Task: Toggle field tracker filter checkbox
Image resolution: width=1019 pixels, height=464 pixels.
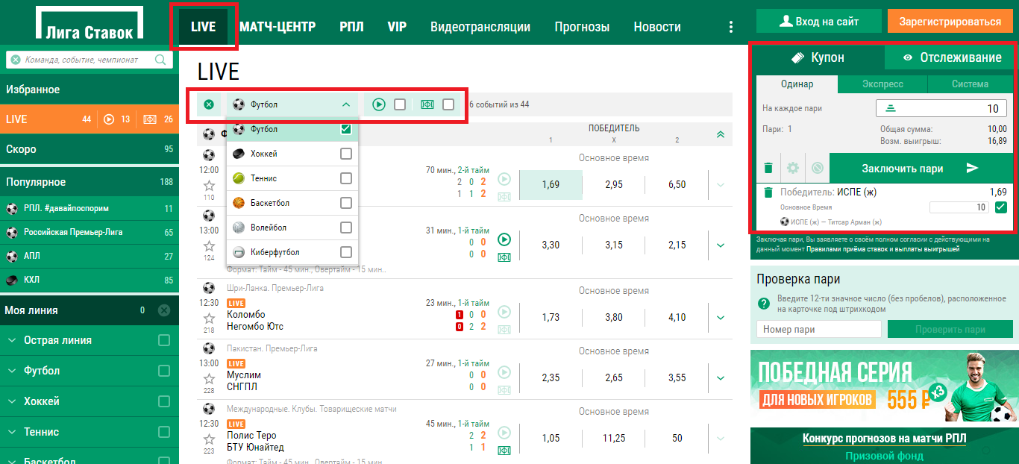Action: 448,104
